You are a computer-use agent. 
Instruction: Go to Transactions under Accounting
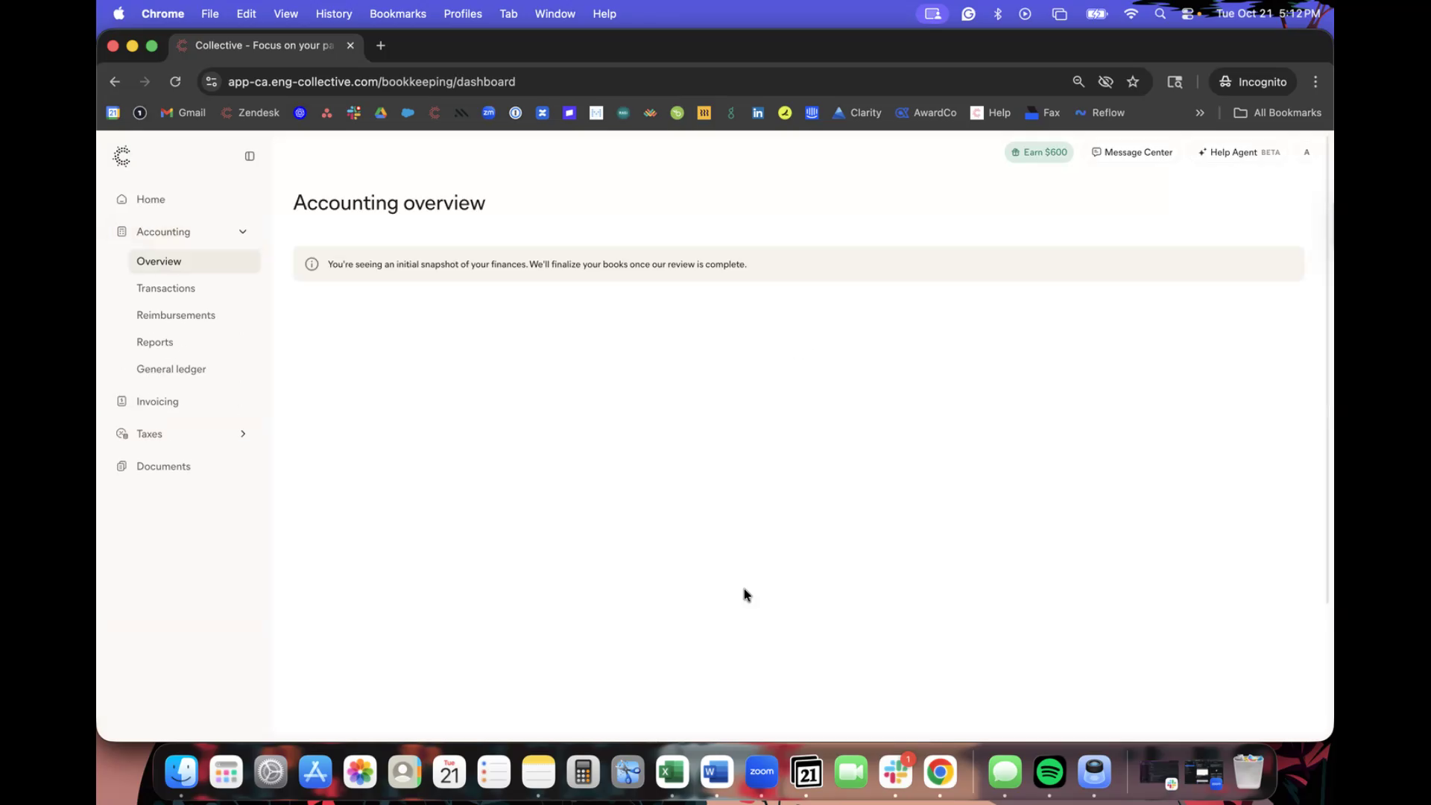point(165,288)
